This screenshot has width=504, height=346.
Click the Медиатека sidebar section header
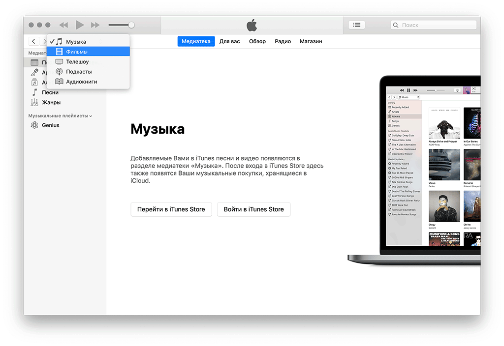pyautogui.click(x=37, y=53)
